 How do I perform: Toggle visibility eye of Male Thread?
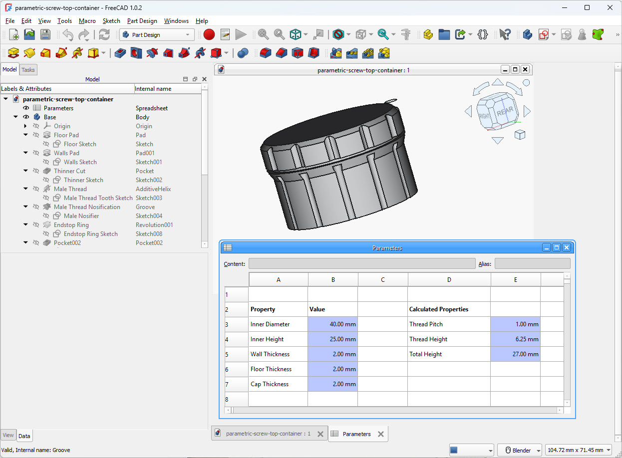pos(36,189)
